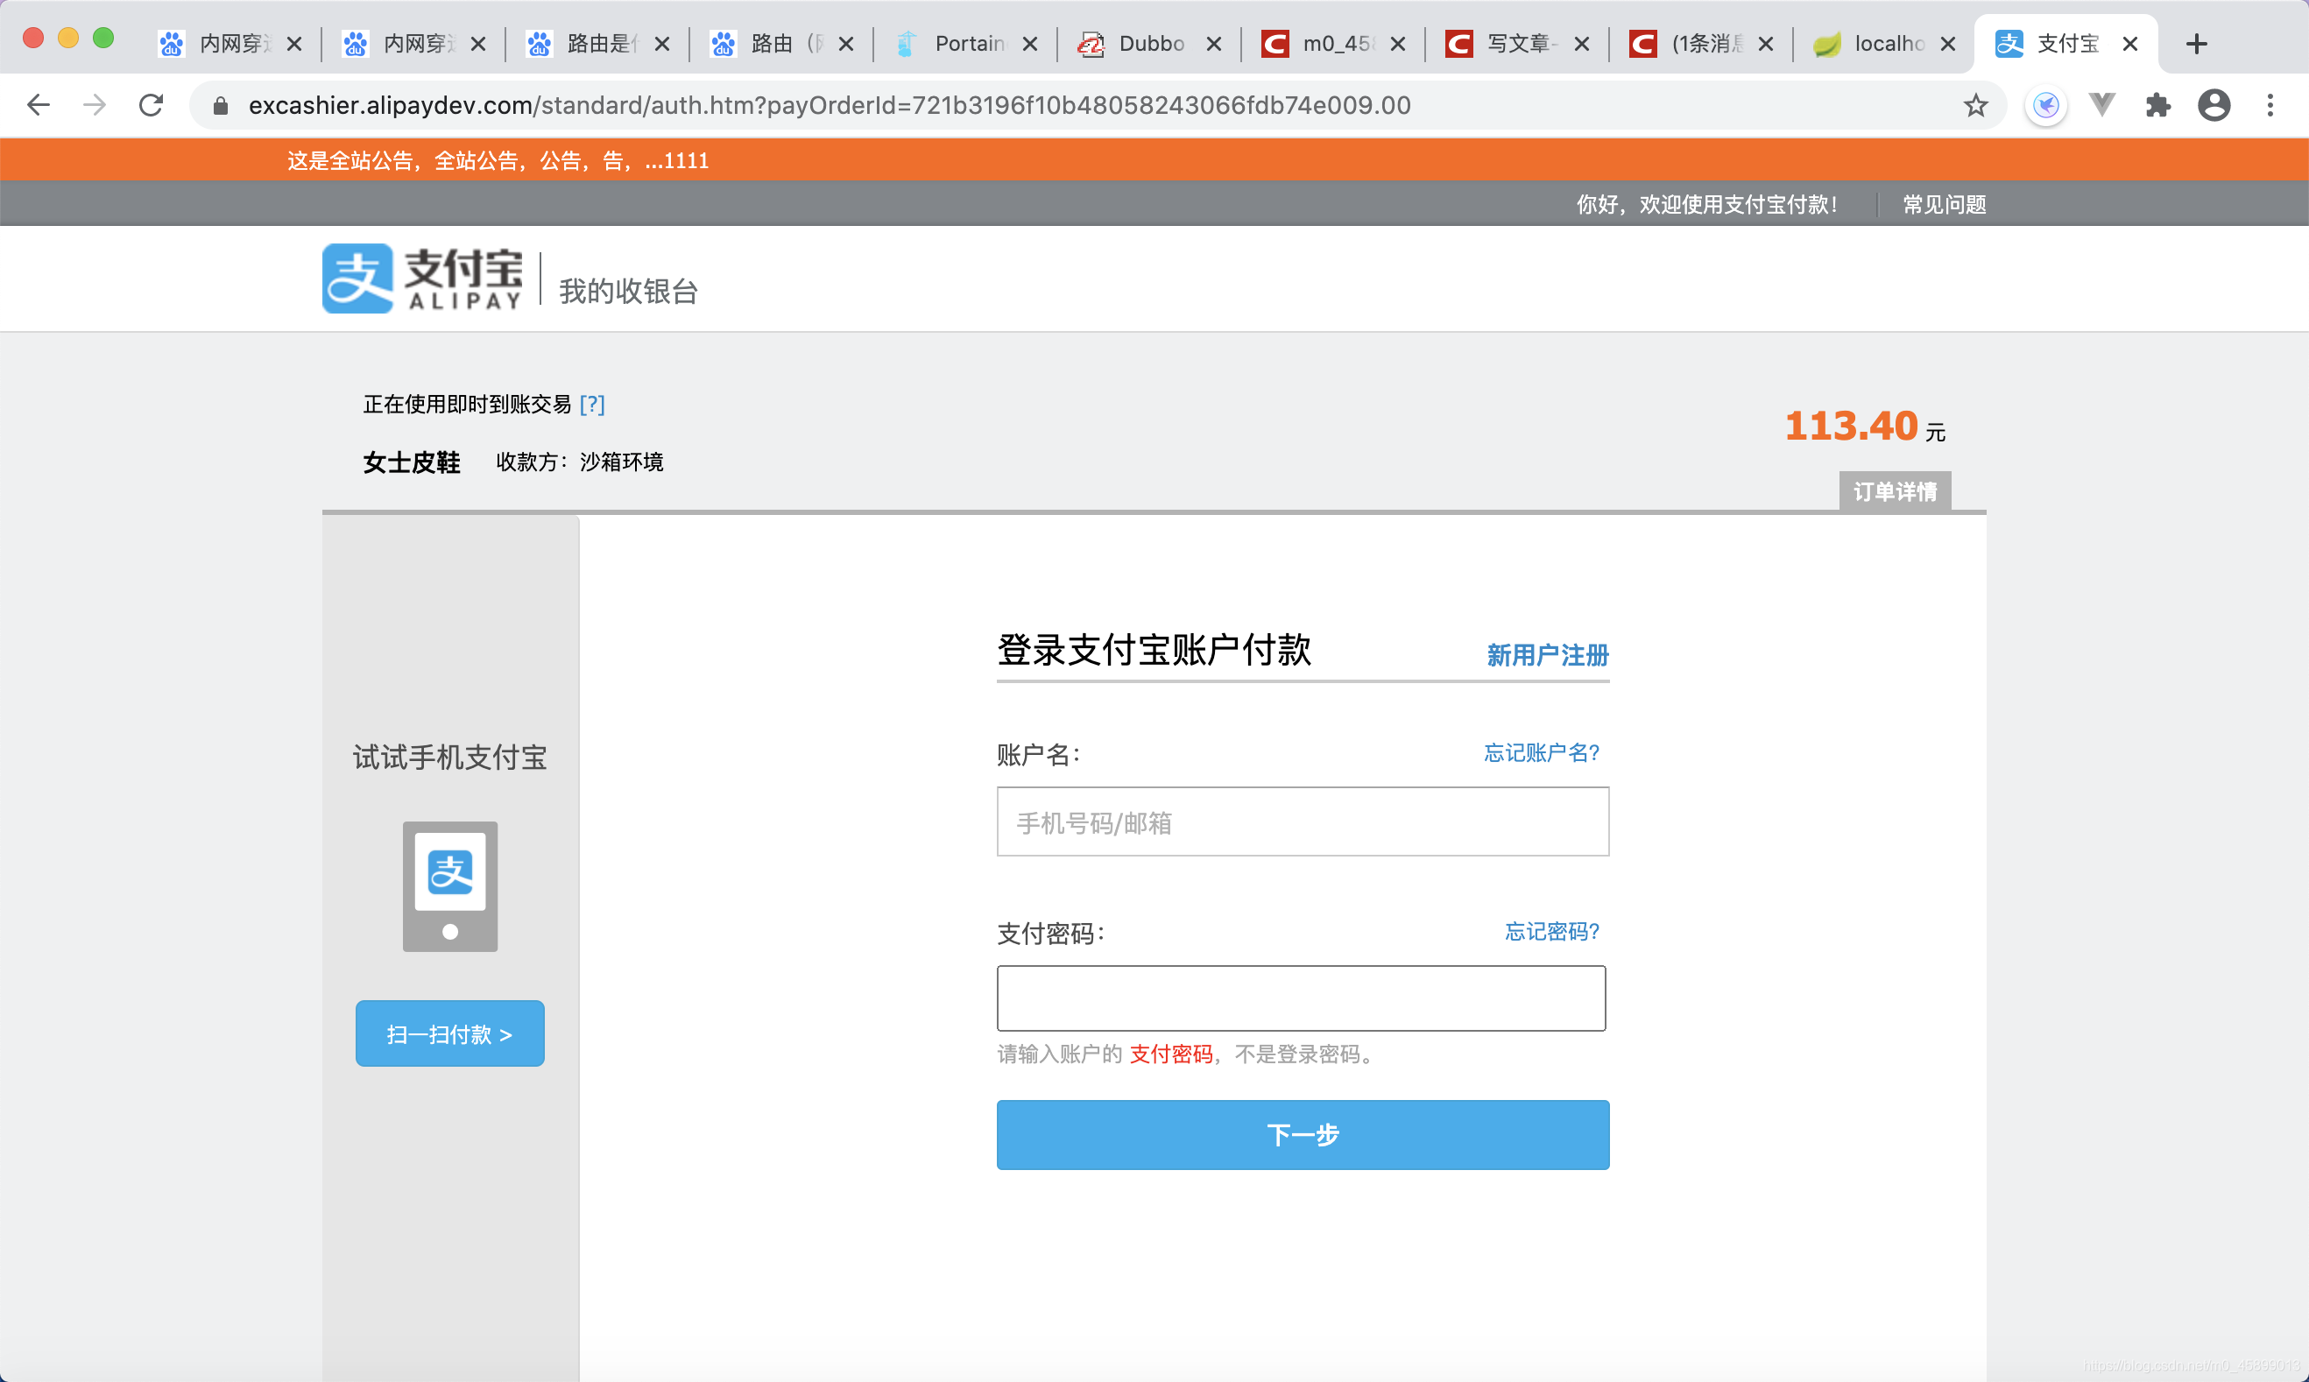Click the 新用户注册 link

[x=1547, y=655]
